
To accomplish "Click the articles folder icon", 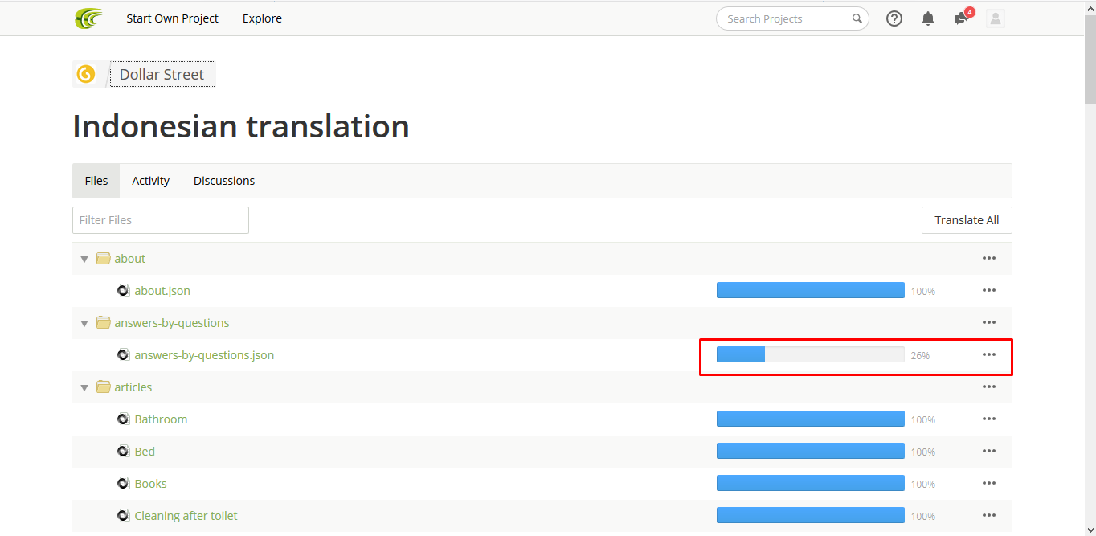I will (x=103, y=387).
